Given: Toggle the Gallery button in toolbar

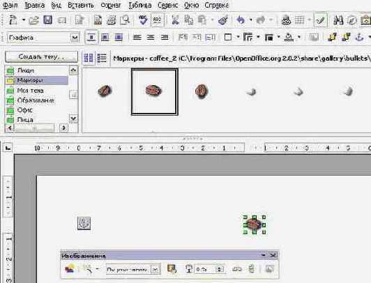Looking at the screenshot, I should (x=365, y=20).
